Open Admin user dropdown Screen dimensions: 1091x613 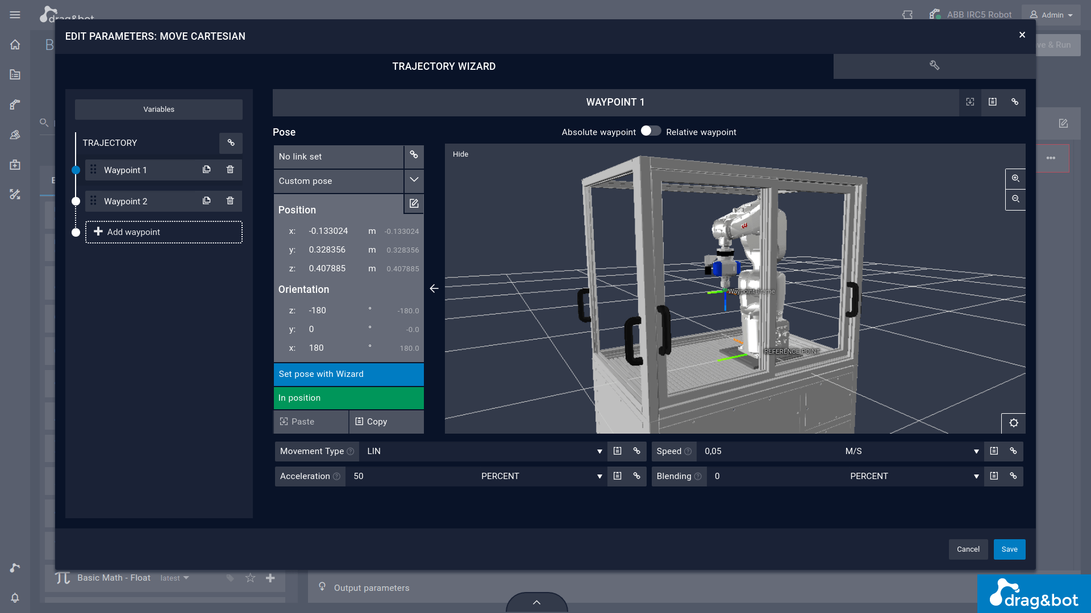click(1051, 15)
